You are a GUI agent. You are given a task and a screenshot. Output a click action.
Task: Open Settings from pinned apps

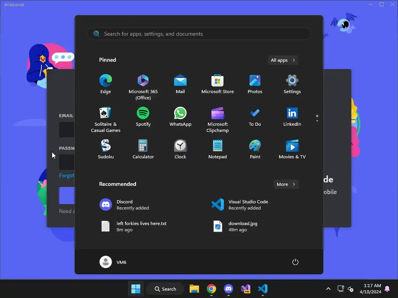click(x=292, y=84)
